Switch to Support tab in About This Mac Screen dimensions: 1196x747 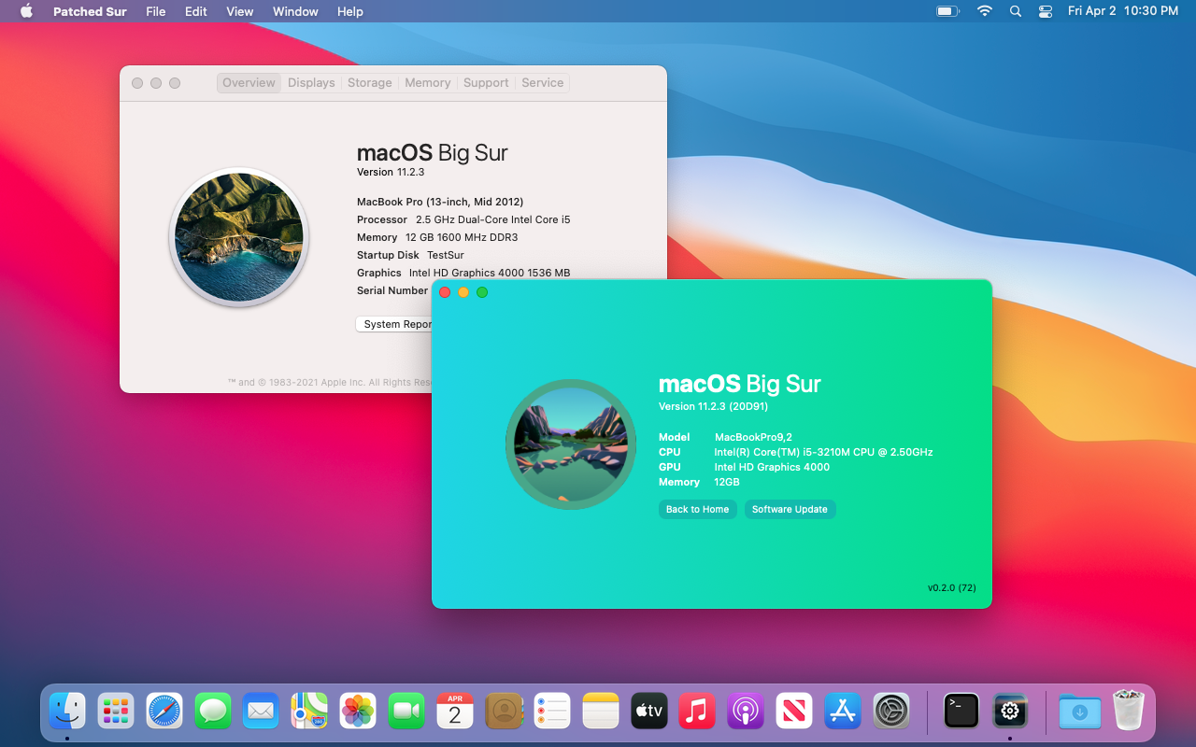pos(486,83)
